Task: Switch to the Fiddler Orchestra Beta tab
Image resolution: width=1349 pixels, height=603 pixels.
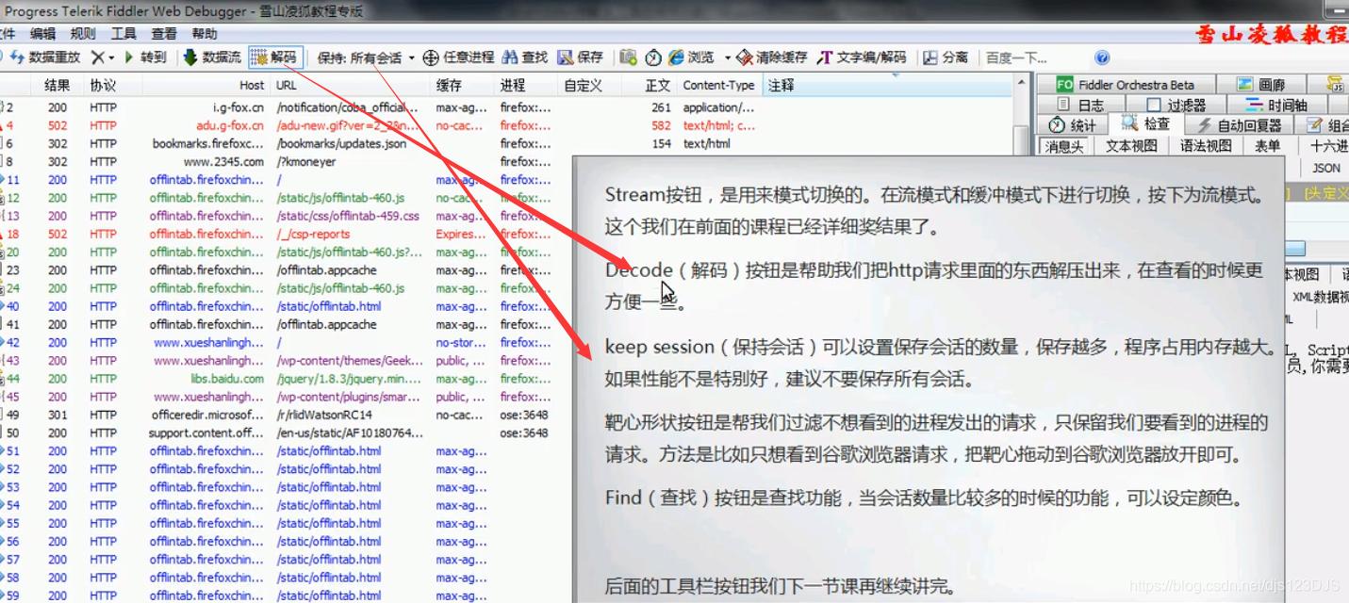Action: (x=1127, y=85)
